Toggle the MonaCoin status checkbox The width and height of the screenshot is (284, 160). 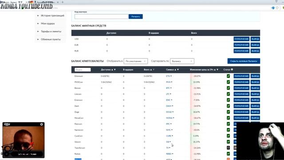pyautogui.click(x=228, y=118)
